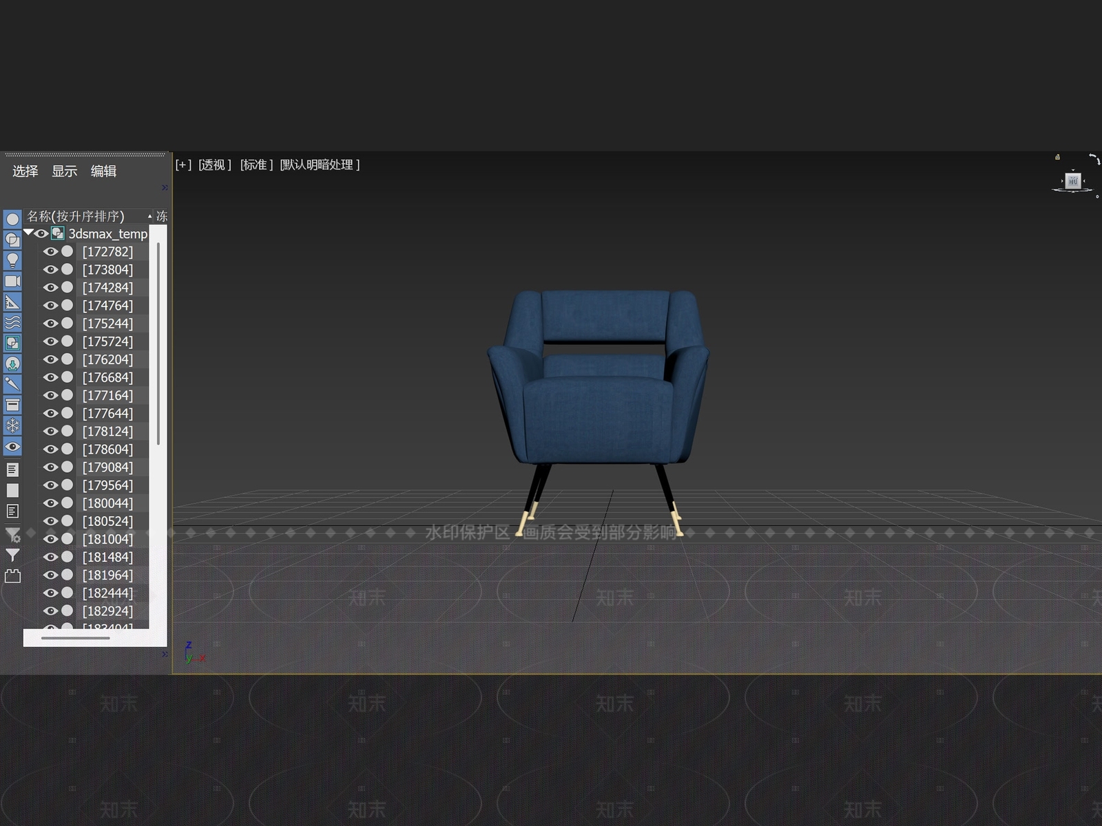
Task: Expand panel via bottom double-chevron
Action: (165, 654)
